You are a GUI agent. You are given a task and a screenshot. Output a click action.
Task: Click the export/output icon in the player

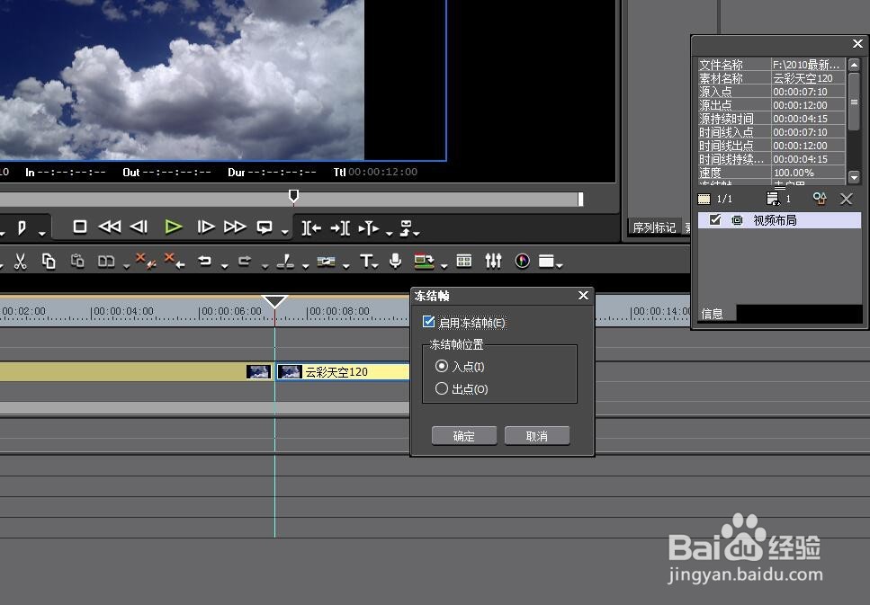coord(406,227)
